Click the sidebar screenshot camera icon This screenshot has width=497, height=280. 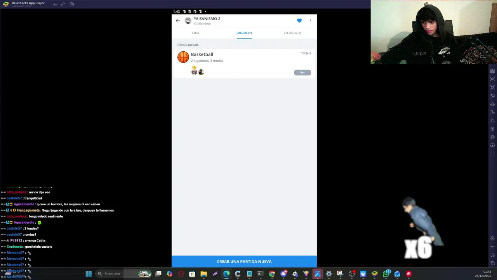point(493,79)
